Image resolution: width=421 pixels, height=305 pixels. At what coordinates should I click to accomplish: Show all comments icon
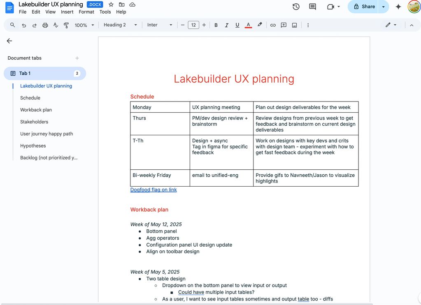click(x=312, y=7)
